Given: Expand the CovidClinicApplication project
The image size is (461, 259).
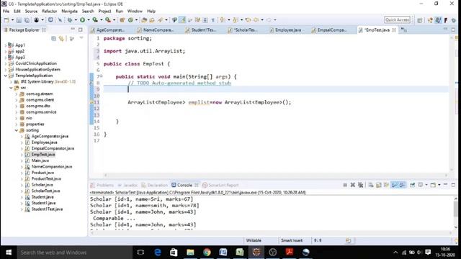Looking at the screenshot, I should pos(6,63).
